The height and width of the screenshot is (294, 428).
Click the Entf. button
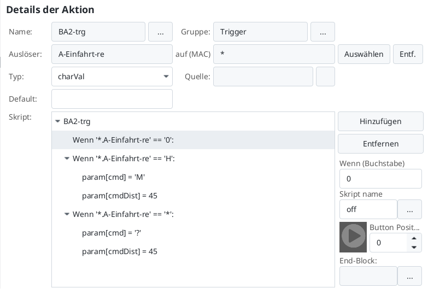pos(408,55)
